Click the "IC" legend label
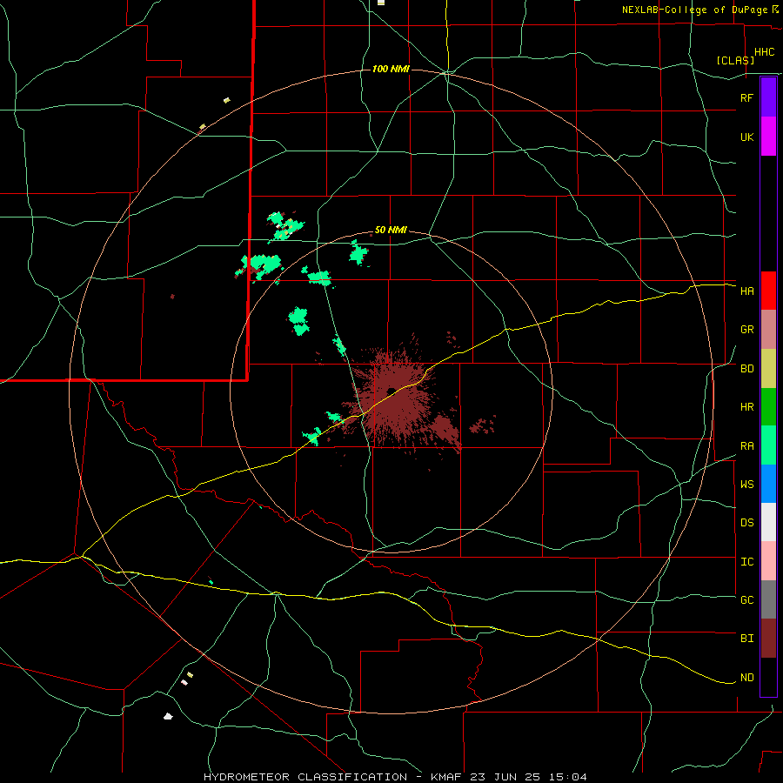The image size is (783, 783). coord(746,562)
